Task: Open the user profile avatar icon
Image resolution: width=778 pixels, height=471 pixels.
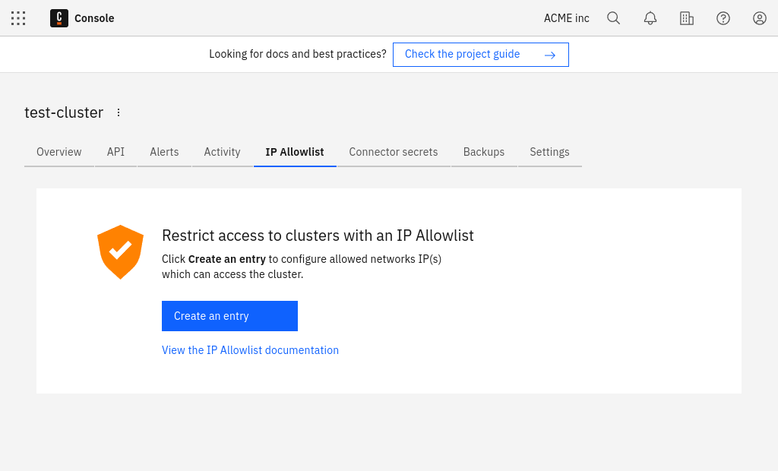Action: pyautogui.click(x=760, y=18)
